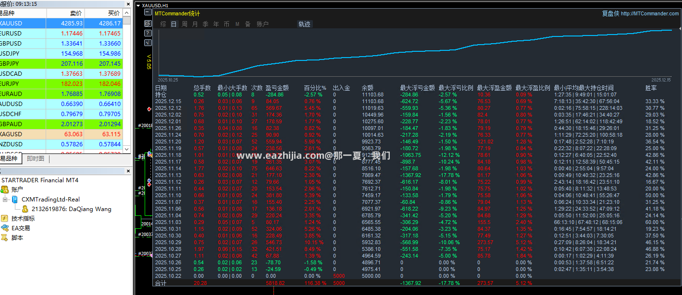
Task: Click the 60.00 % win rate cell
Action: [x=655, y=222]
